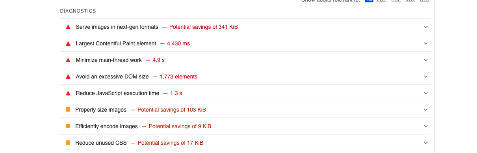The height and width of the screenshot is (153, 477).
Task: Open Reduce unused CSS details via chevron
Action: coord(426,143)
